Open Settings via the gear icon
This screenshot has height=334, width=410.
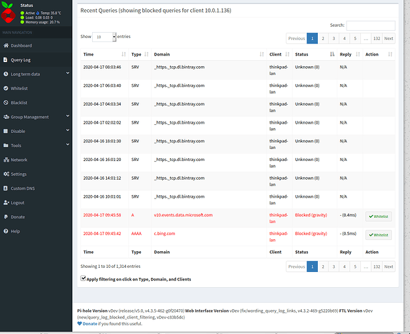click(6, 174)
